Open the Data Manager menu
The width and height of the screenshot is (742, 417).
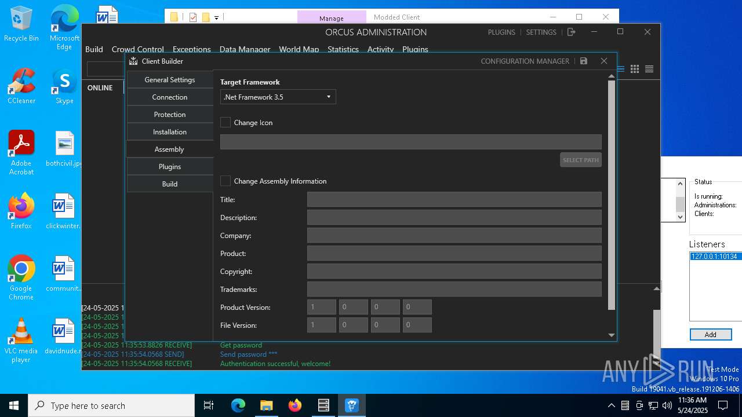click(x=245, y=49)
